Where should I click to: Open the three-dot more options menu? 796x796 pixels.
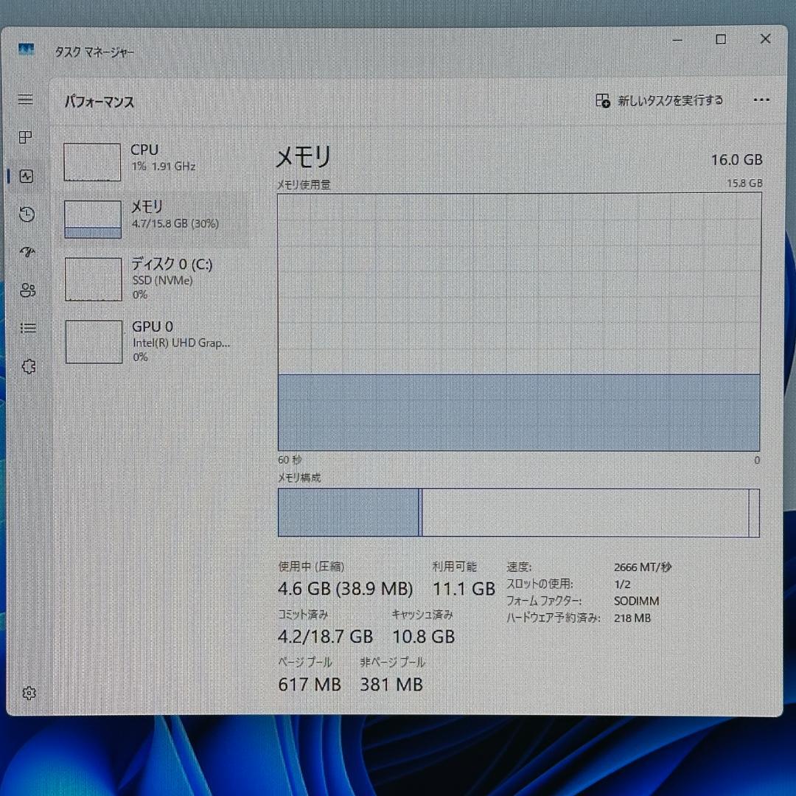tap(761, 100)
